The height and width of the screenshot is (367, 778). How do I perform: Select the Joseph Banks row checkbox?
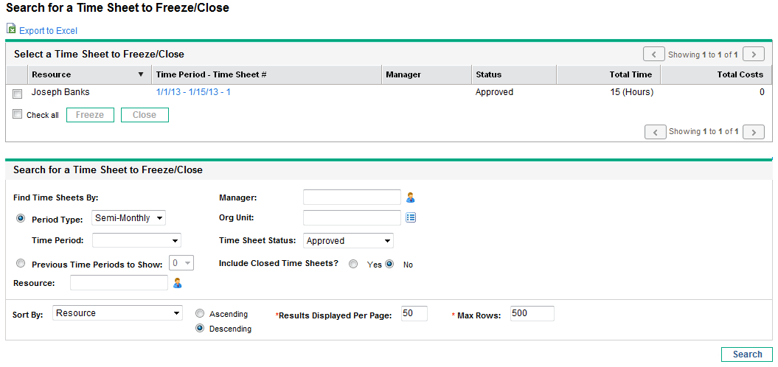(17, 94)
